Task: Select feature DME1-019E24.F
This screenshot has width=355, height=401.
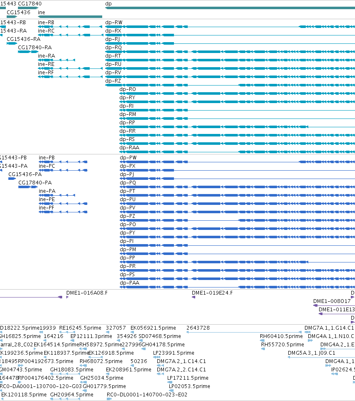Action: pyautogui.click(x=212, y=293)
